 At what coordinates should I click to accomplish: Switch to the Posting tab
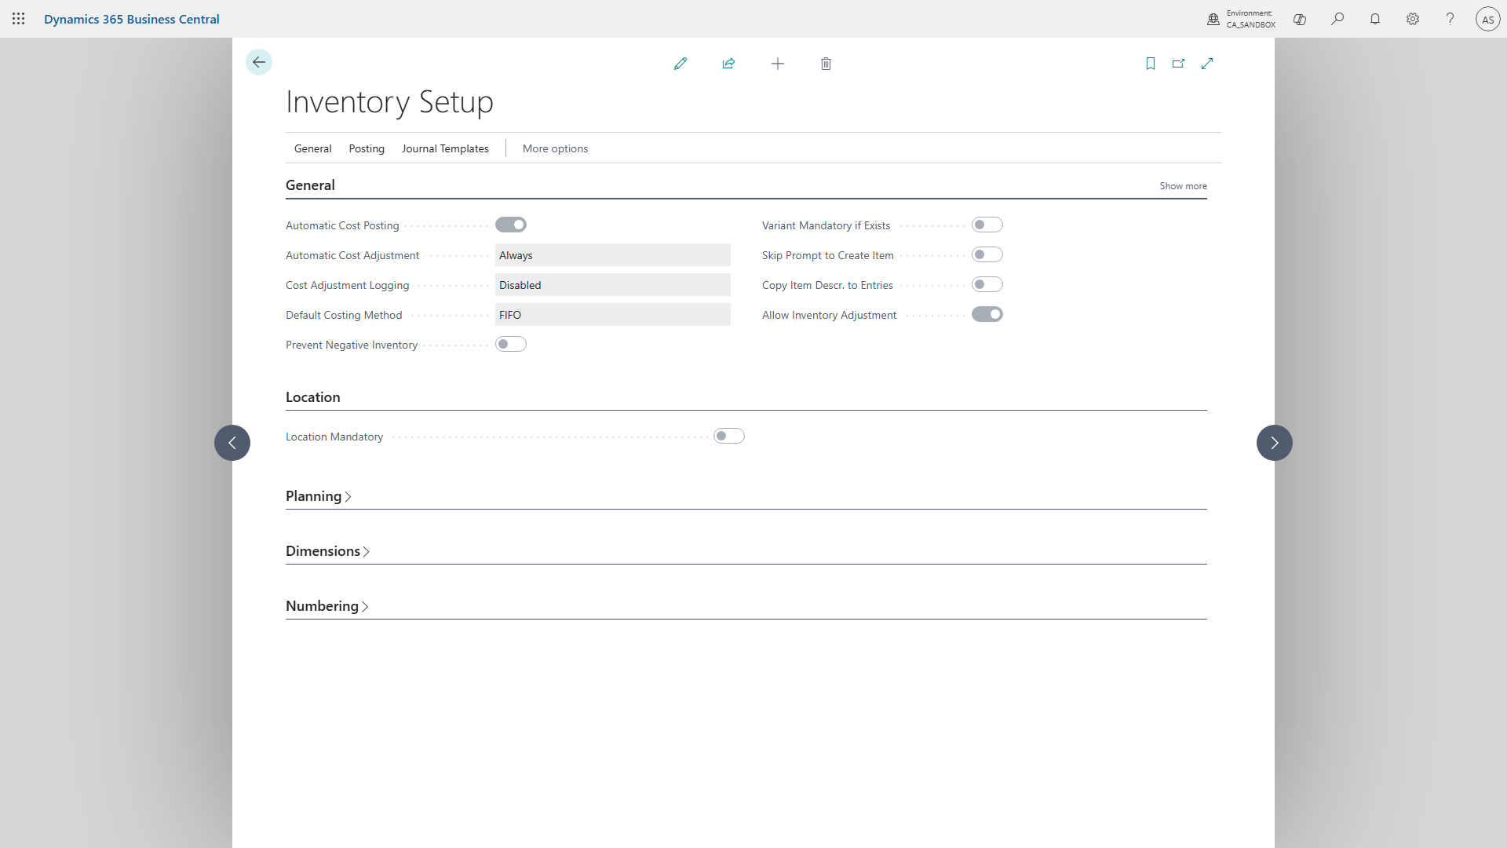pos(366,148)
